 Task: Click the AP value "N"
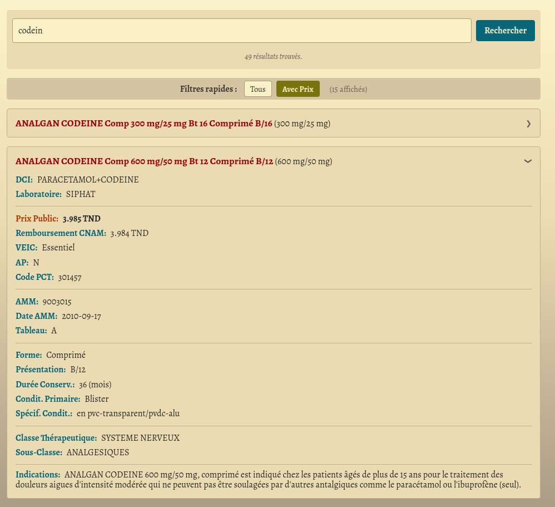[36, 263]
